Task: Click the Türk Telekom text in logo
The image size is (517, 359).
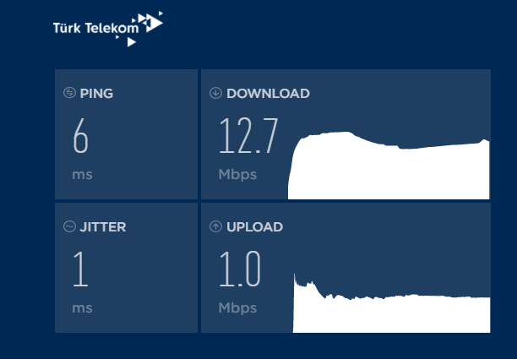Action: tap(96, 29)
